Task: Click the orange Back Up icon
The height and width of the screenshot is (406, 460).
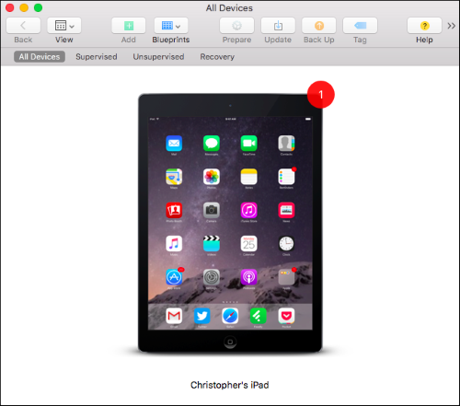Action: coord(319,26)
